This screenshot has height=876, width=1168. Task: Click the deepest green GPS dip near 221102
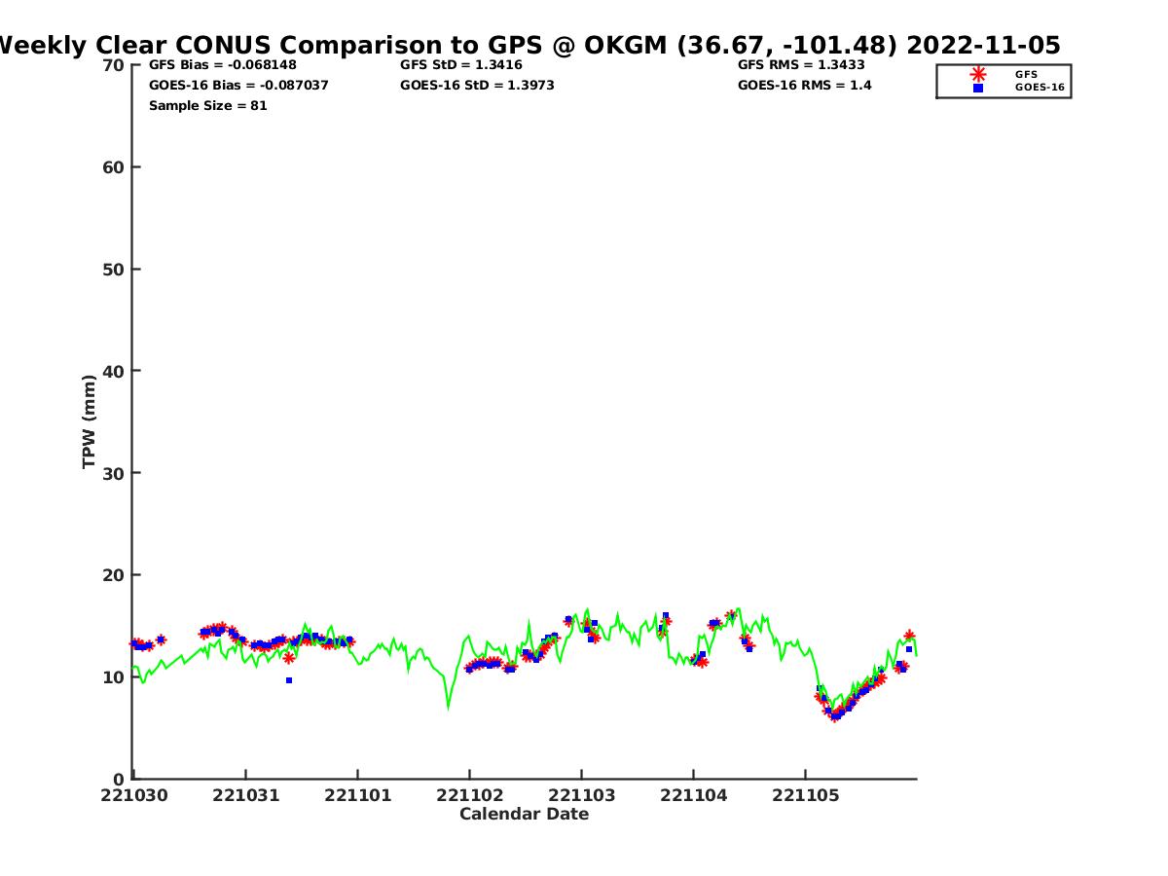[x=449, y=706]
